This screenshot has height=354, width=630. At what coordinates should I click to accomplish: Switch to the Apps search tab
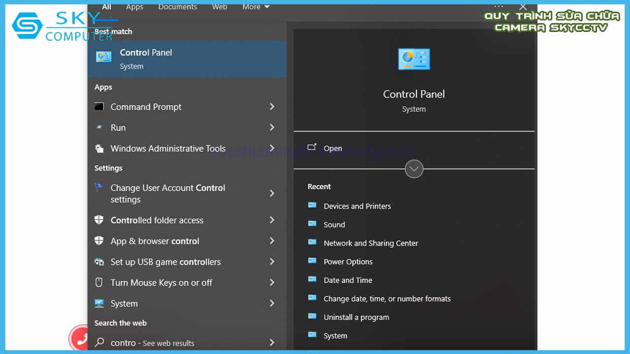[134, 7]
